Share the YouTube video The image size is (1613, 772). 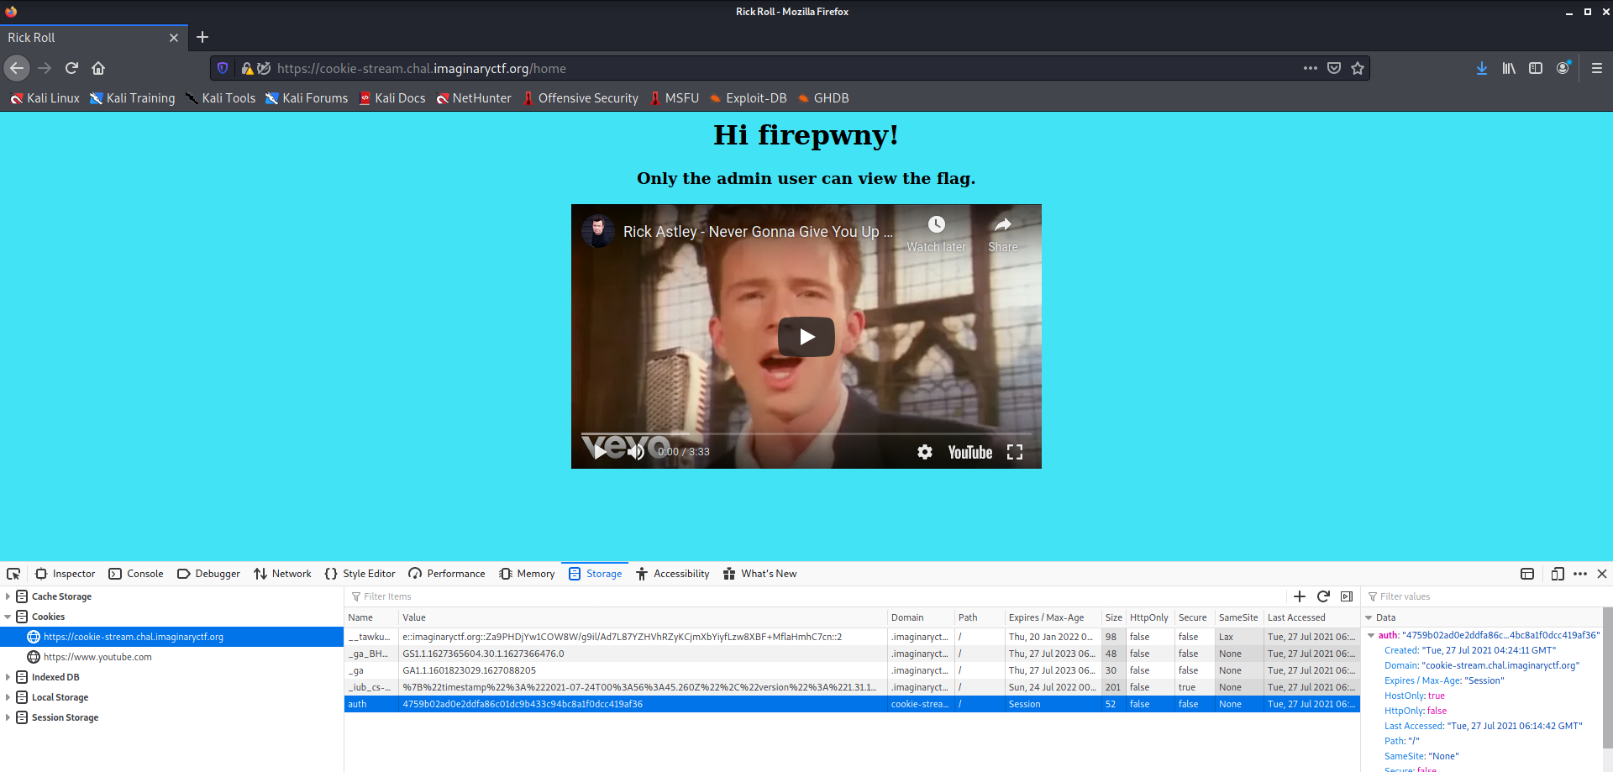[1003, 234]
